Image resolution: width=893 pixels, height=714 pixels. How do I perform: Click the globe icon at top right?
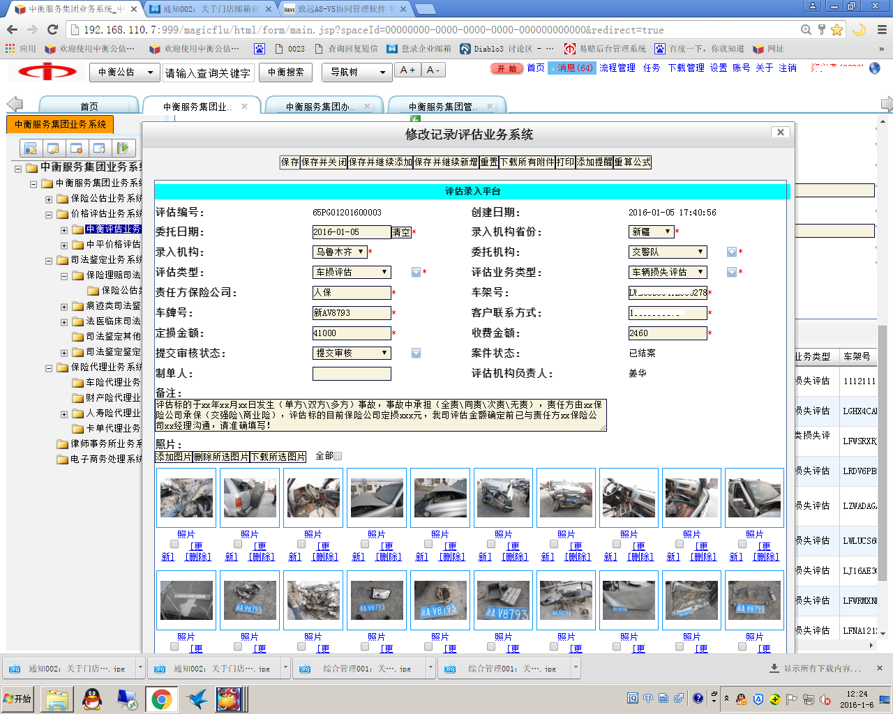(874, 68)
